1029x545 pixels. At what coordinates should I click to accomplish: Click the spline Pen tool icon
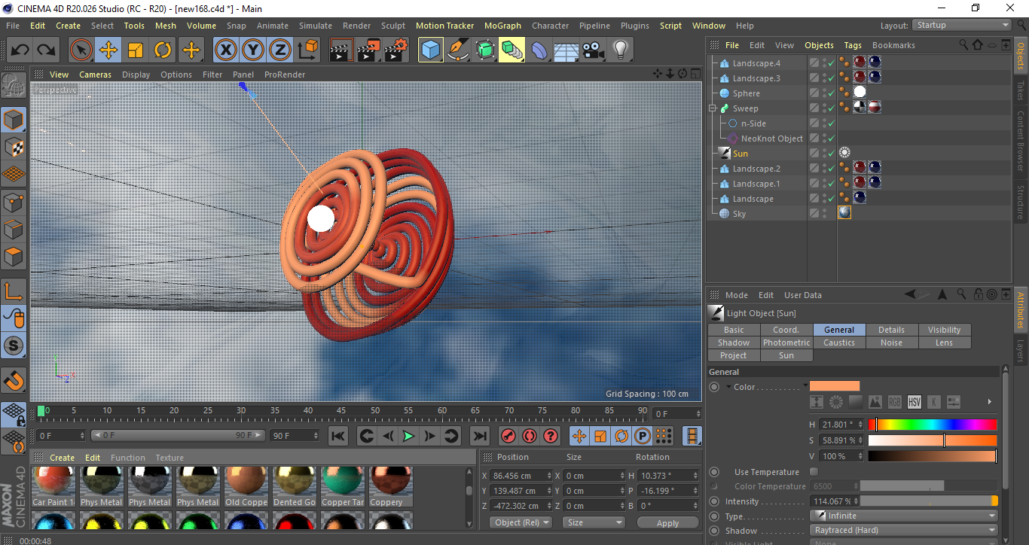458,50
